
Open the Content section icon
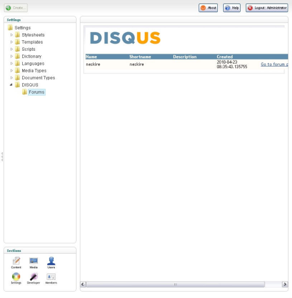pyautogui.click(x=16, y=261)
